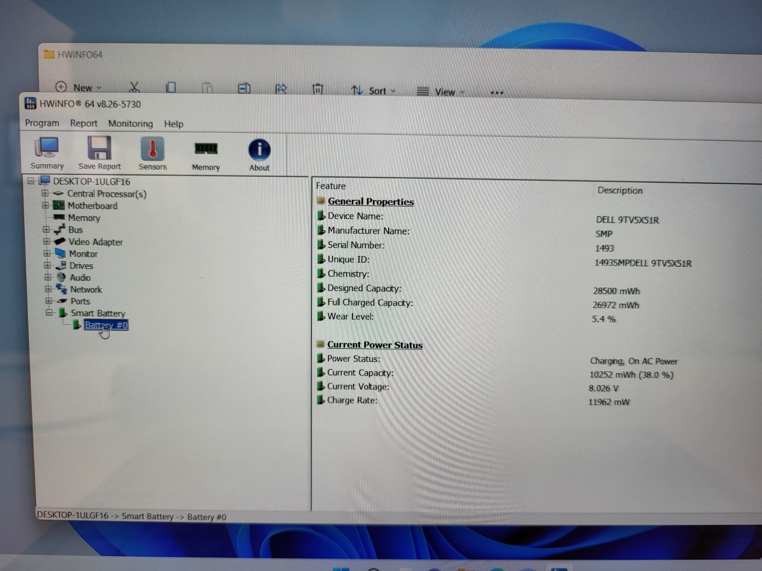Expand the Central Processor(s) node
The height and width of the screenshot is (571, 762).
45,193
